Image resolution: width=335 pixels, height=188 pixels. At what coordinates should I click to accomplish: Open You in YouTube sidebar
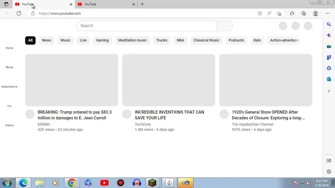[x=9, y=106]
